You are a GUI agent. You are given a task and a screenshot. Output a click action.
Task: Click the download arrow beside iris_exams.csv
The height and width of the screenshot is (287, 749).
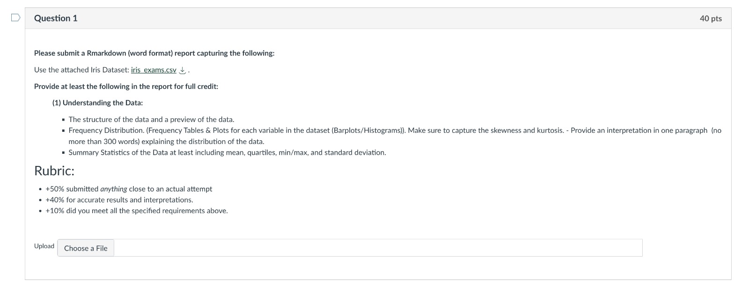tap(183, 70)
